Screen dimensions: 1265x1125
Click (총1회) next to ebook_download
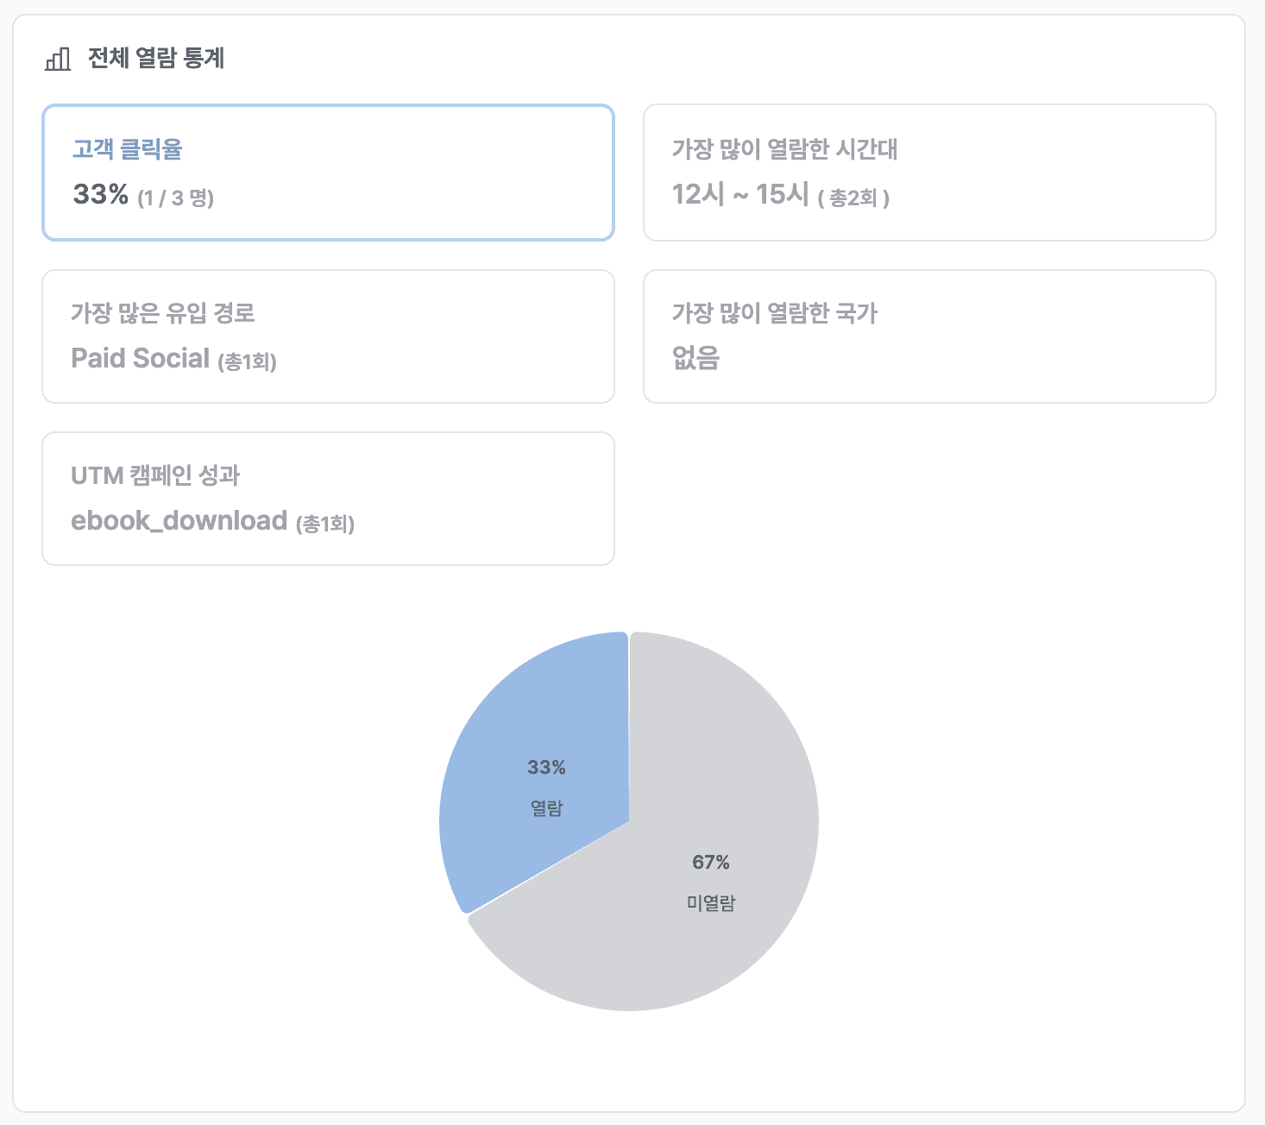pos(325,523)
